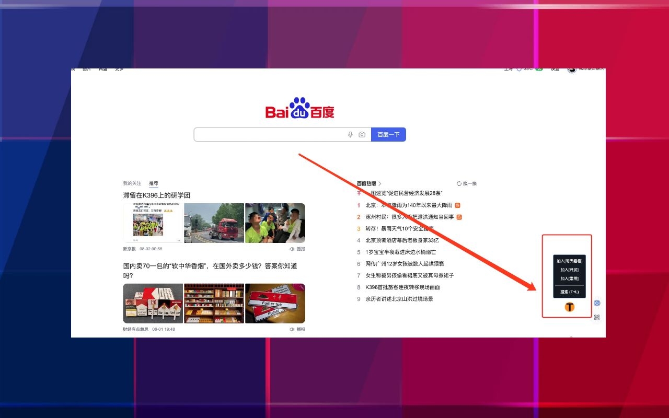
Task: Open article 滞留在K396上的研学团
Action: tap(157, 195)
